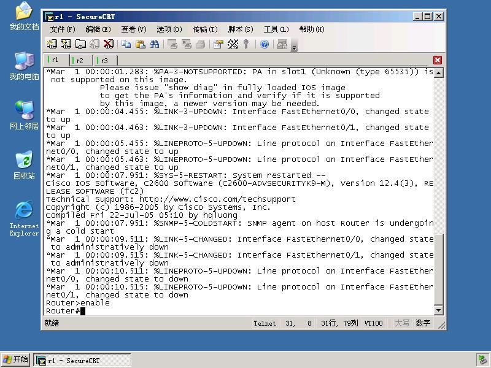Select 我的文档 desktop icon
Viewport: 491px width, 368px height.
tap(24, 17)
